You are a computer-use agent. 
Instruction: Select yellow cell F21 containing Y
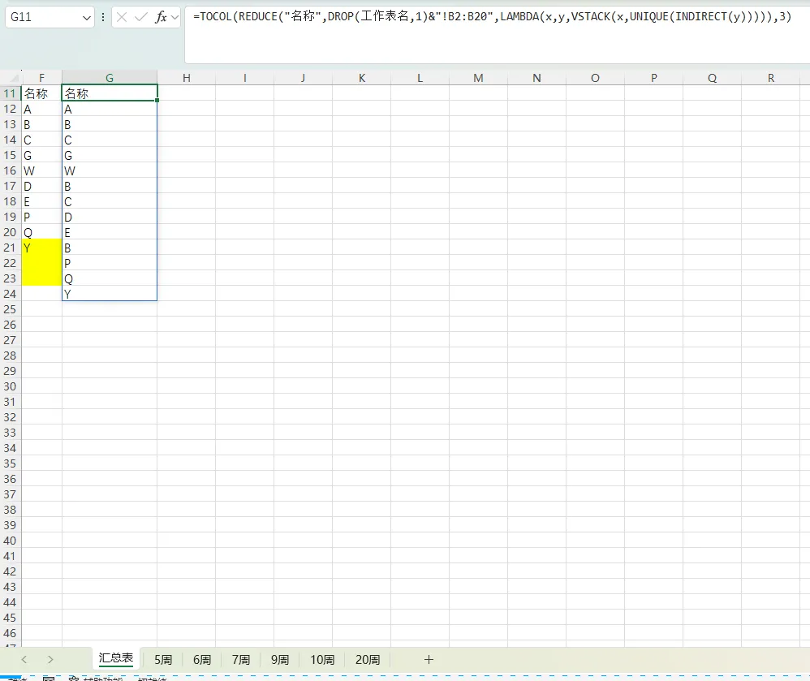click(41, 248)
